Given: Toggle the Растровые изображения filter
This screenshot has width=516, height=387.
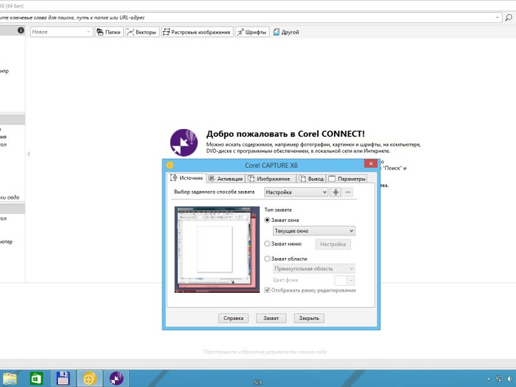Looking at the screenshot, I should pyautogui.click(x=197, y=32).
